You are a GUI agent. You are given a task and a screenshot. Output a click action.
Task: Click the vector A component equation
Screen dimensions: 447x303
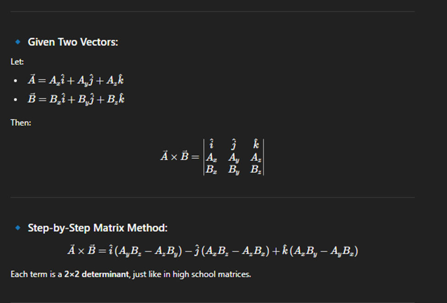76,80
